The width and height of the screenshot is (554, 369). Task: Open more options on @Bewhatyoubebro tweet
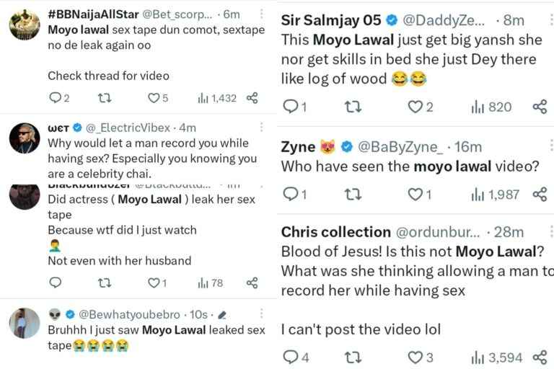pos(261,314)
